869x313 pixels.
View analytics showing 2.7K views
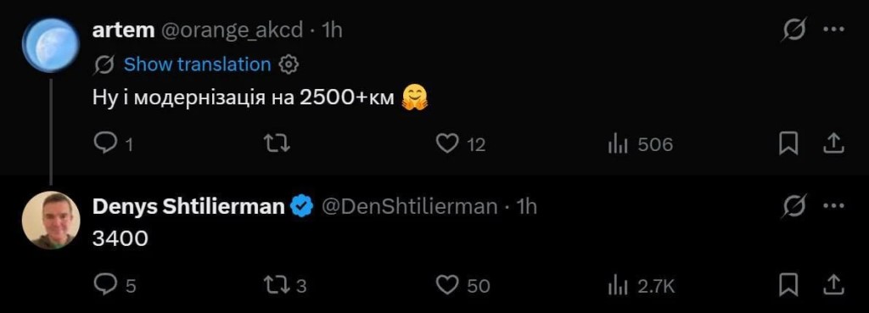(x=642, y=286)
